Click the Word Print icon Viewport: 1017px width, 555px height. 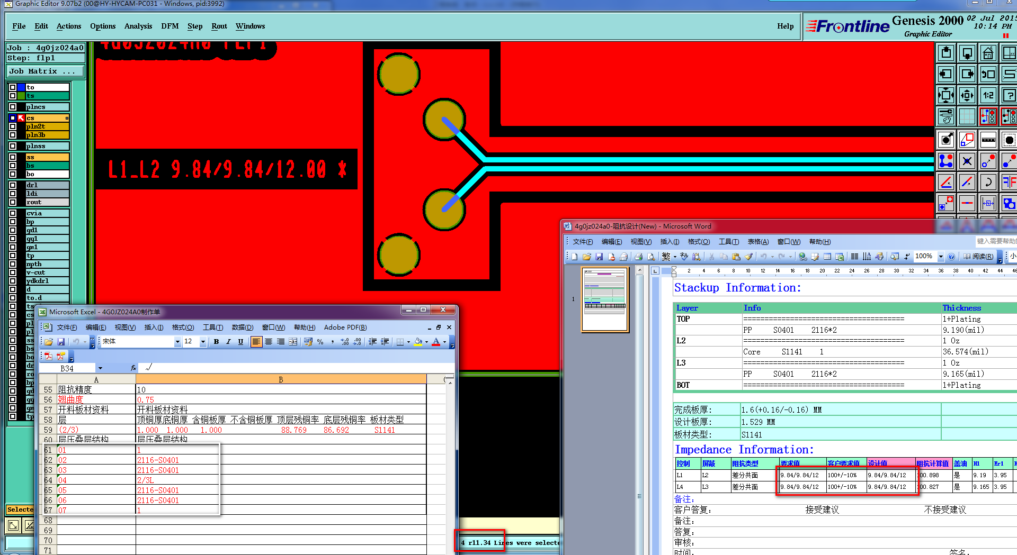638,257
